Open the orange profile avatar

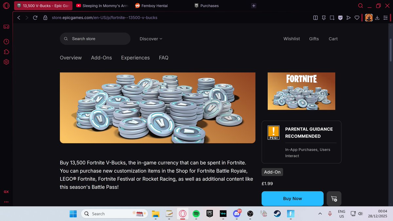pos(369,18)
